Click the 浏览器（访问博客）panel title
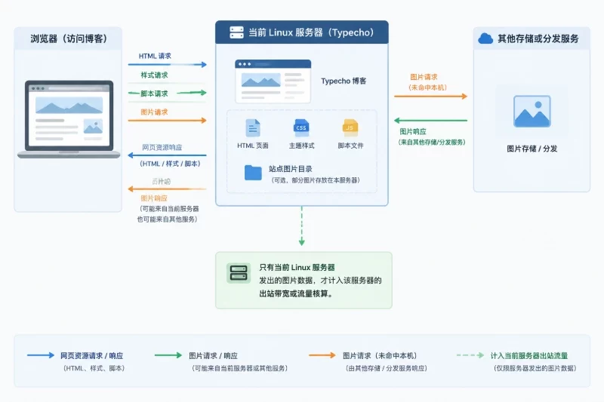The width and height of the screenshot is (604, 402). (69, 38)
